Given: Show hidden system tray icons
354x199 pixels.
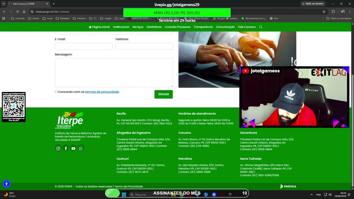Looking at the screenshot, I should coord(312,195).
